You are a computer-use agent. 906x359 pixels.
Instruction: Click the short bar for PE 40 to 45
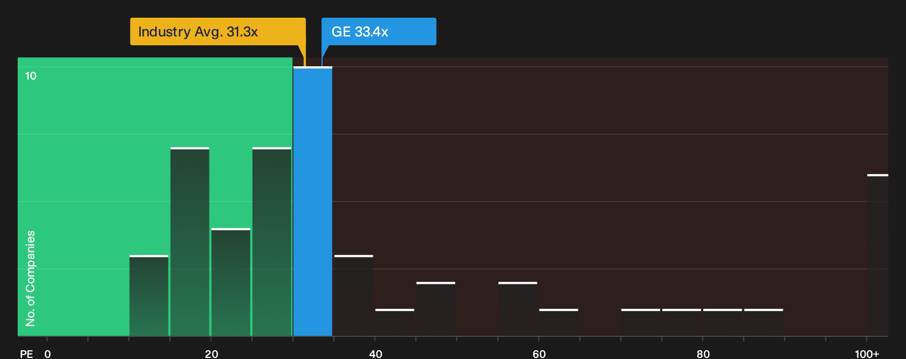(394, 323)
